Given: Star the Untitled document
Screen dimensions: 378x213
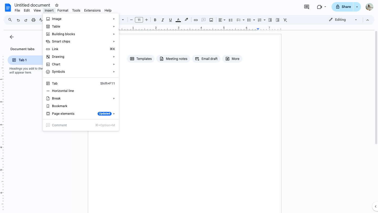Looking at the screenshot, I should click(57, 5).
